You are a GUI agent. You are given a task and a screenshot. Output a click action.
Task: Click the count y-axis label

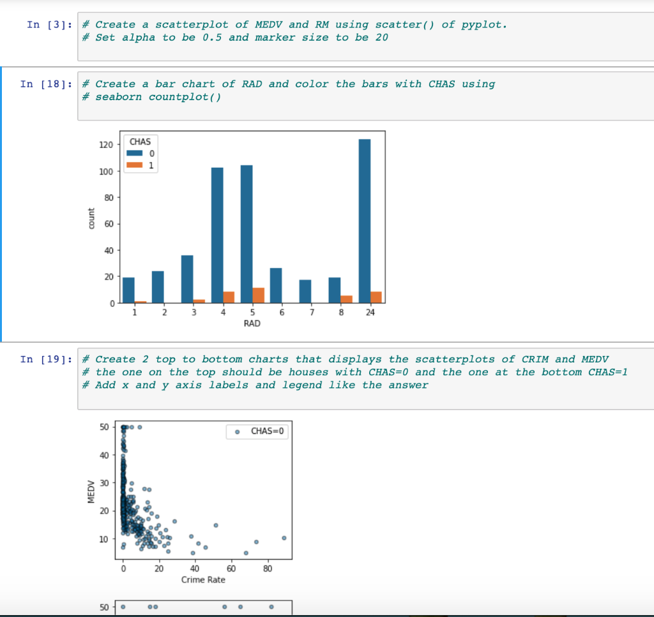pyautogui.click(x=91, y=217)
